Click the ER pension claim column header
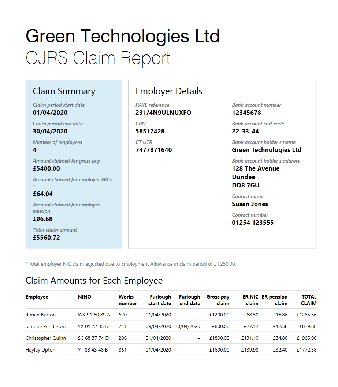This screenshot has height=387, width=338. point(275,300)
